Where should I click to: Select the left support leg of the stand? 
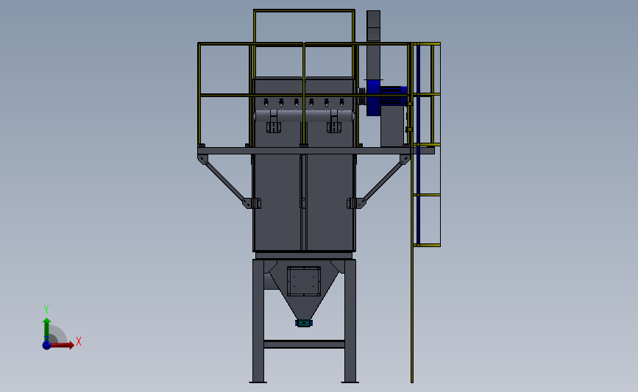point(258,321)
